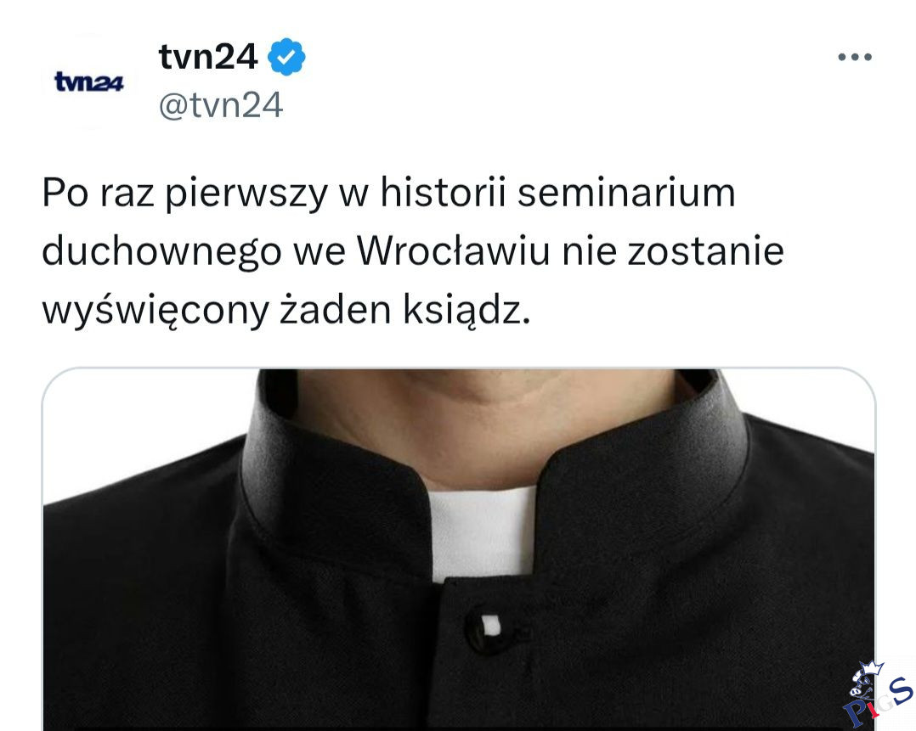
Task: Click the PiGS watermark logo
Action: pos(878,694)
